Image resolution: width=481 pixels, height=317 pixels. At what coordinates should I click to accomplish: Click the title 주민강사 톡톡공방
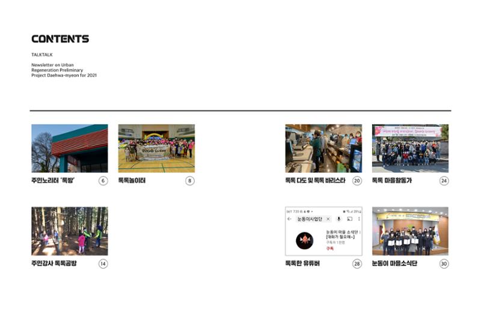click(54, 264)
